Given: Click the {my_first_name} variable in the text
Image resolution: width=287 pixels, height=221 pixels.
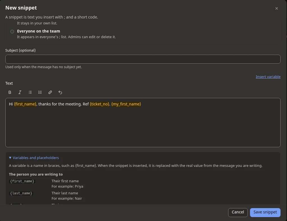Looking at the screenshot, I should click(126, 104).
